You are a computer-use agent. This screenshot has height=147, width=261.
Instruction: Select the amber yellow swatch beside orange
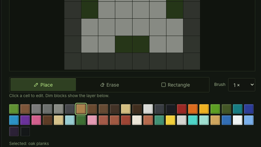tap(204, 109)
